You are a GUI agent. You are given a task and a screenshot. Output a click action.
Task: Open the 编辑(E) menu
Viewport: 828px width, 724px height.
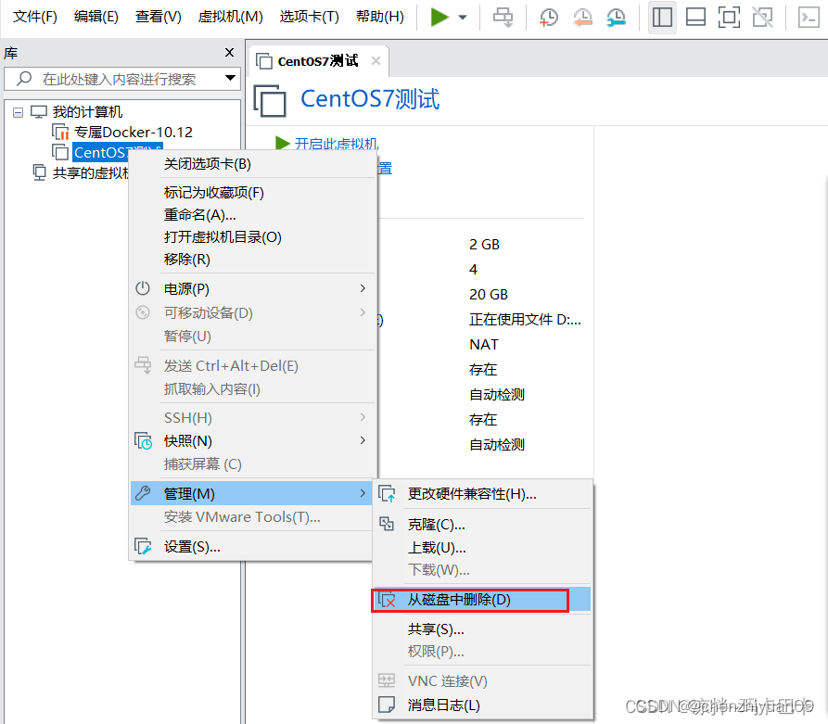[96, 17]
